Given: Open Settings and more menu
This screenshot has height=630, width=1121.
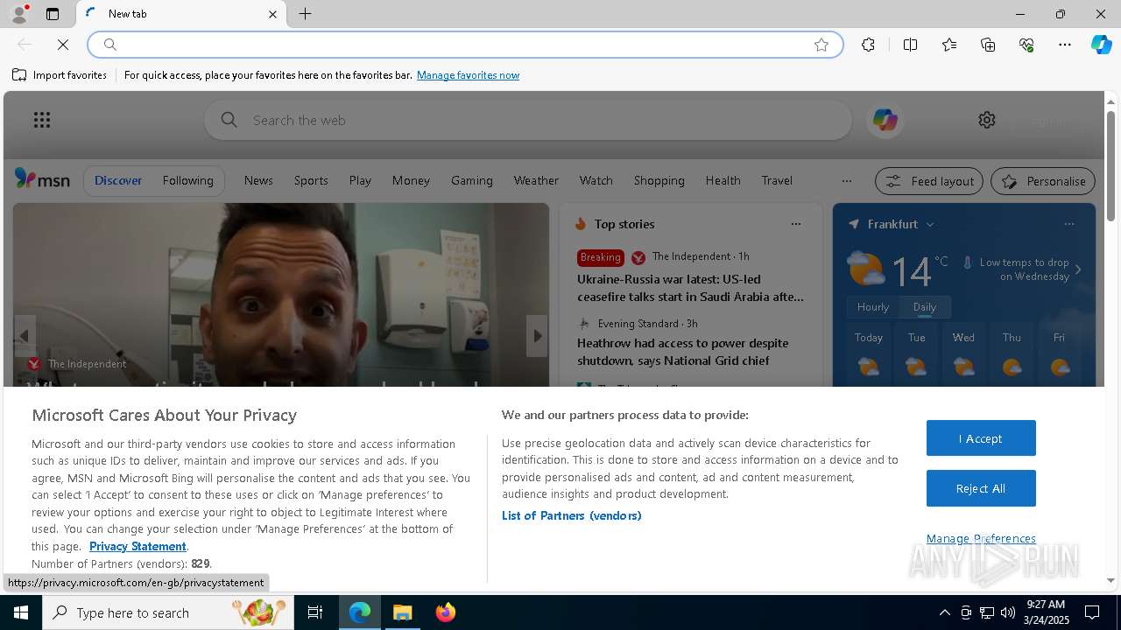Looking at the screenshot, I should tap(1065, 45).
